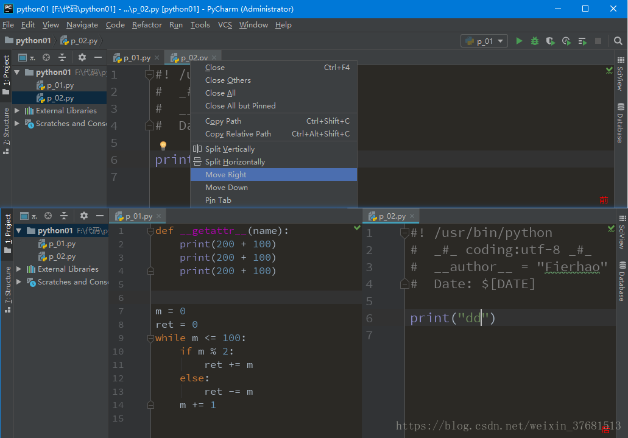Open SciView panel in context-menu window
Screen dimensions: 628x438
(621, 74)
